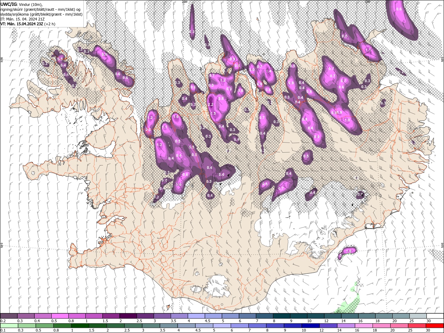Click the '0.2' label under upper legend bar
The image size is (444, 333).
(x=3, y=321)
